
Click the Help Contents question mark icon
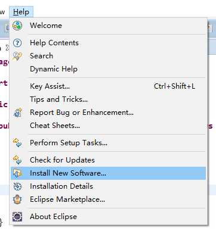click(x=17, y=43)
